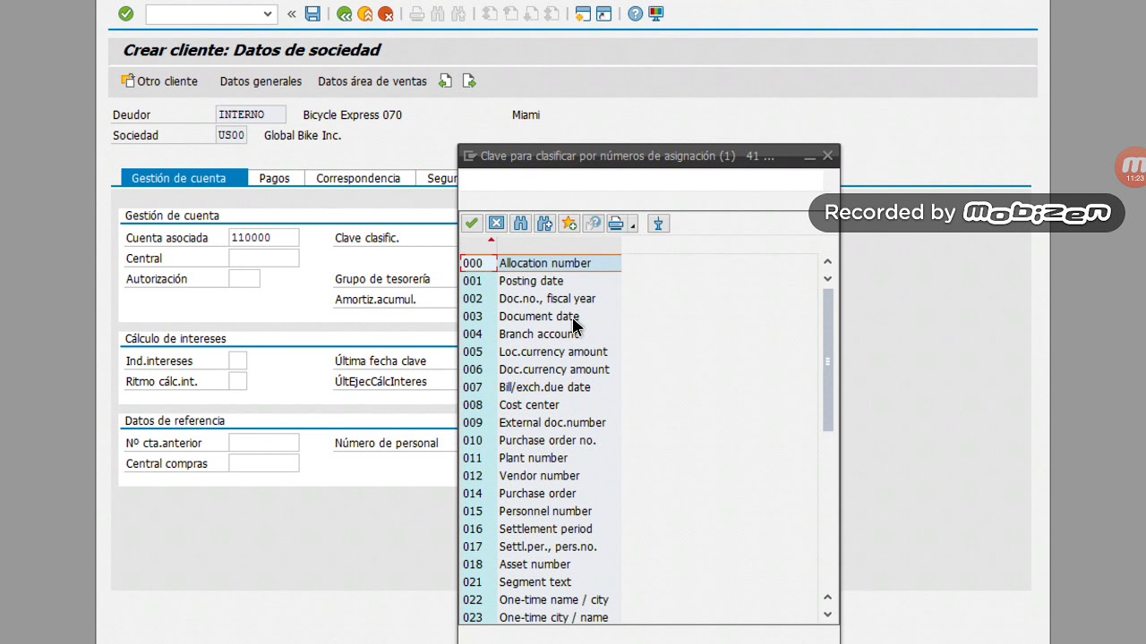Click the popup Print icon

[x=616, y=224]
